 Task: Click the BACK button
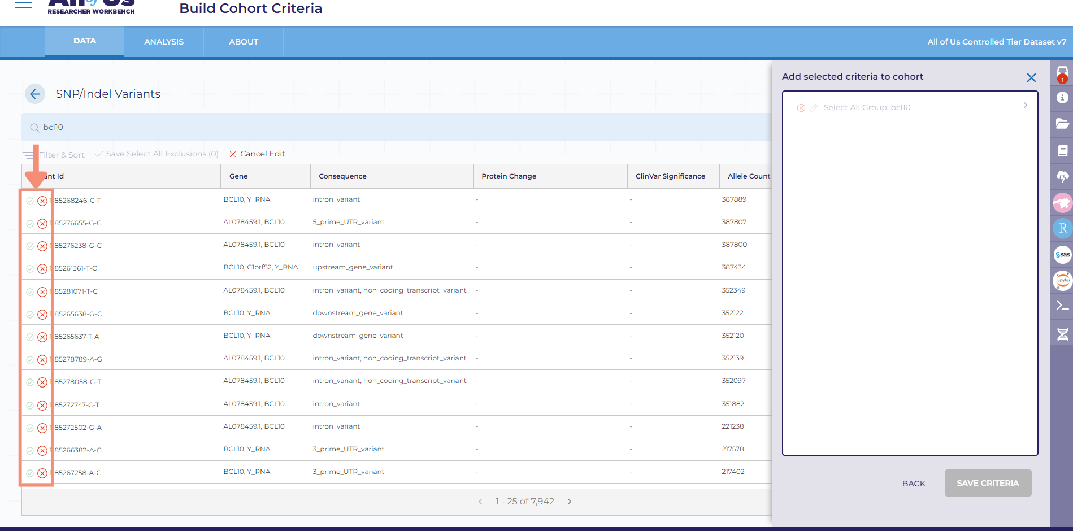click(914, 484)
